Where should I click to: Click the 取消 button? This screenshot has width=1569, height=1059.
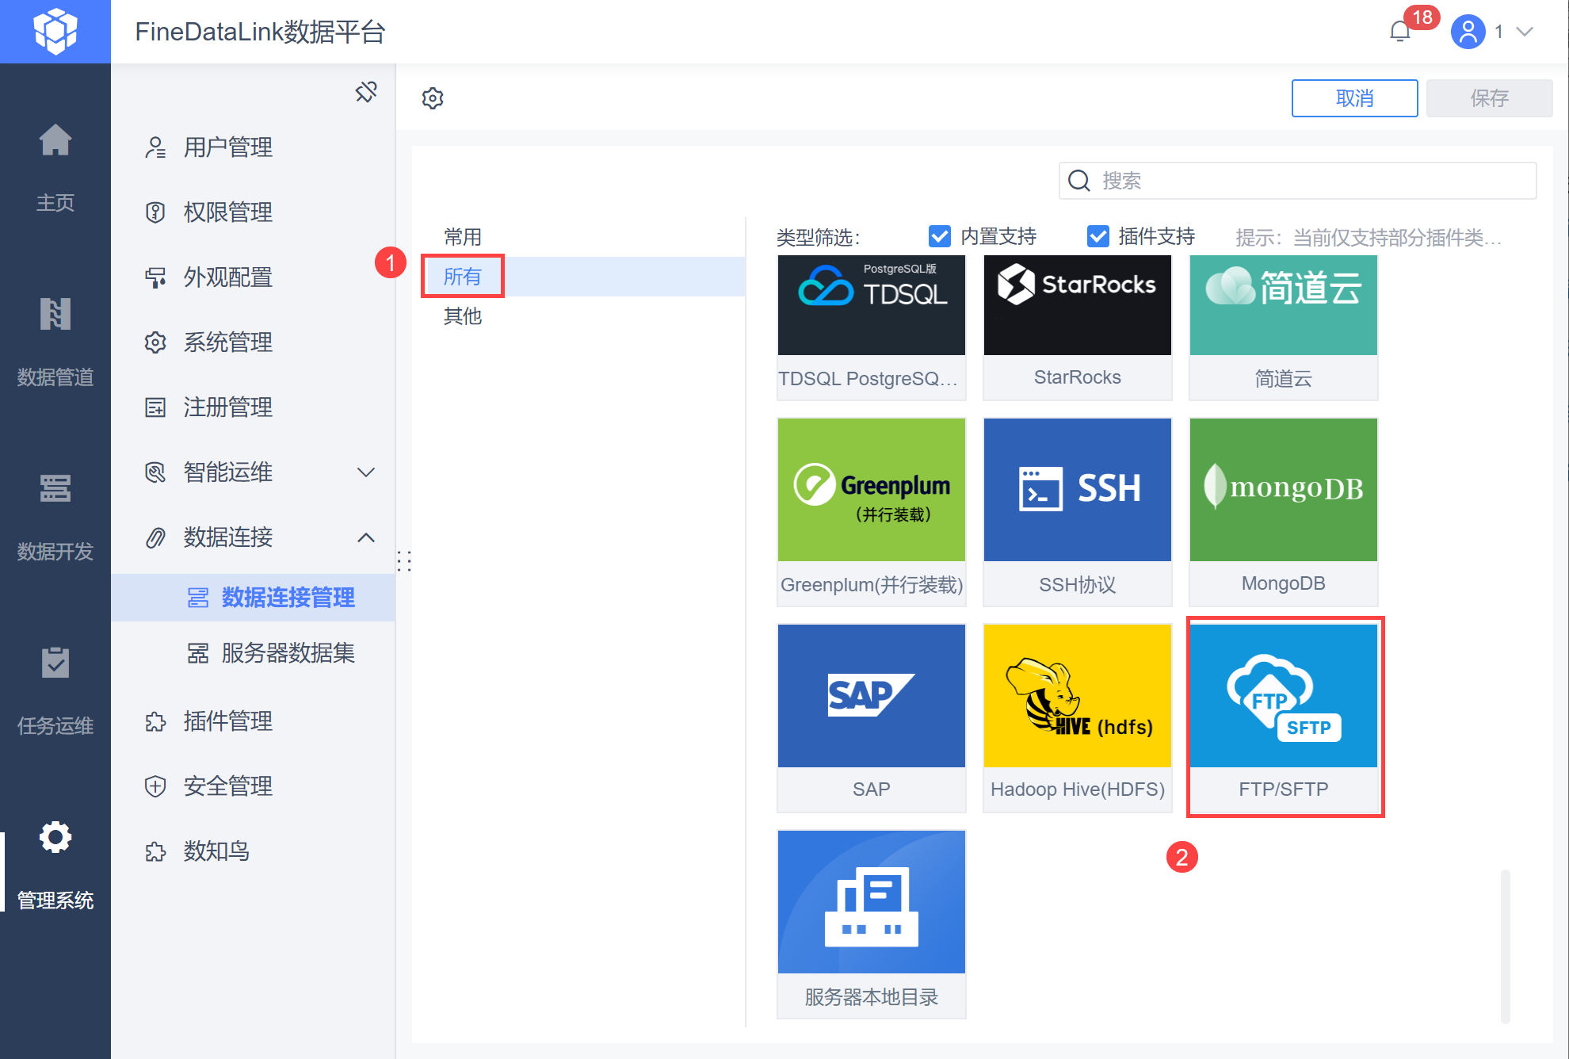[1354, 98]
